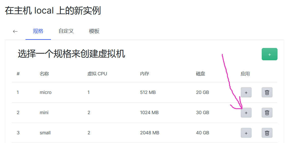Click the 内存 column header
This screenshot has width=290, height=143.
coord(145,74)
